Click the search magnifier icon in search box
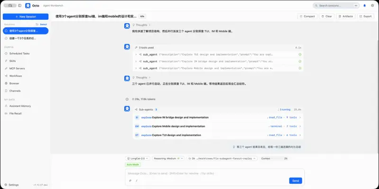This screenshot has height=189, width=379. click(x=317, y=6)
